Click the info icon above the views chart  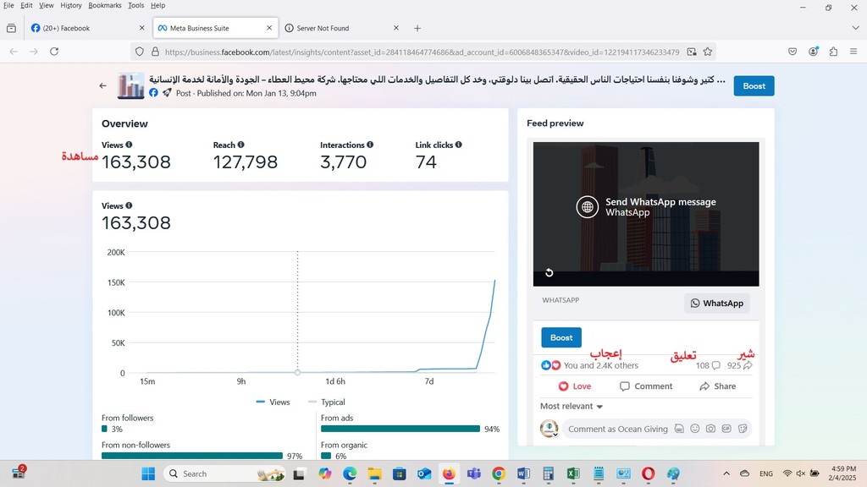coord(129,205)
